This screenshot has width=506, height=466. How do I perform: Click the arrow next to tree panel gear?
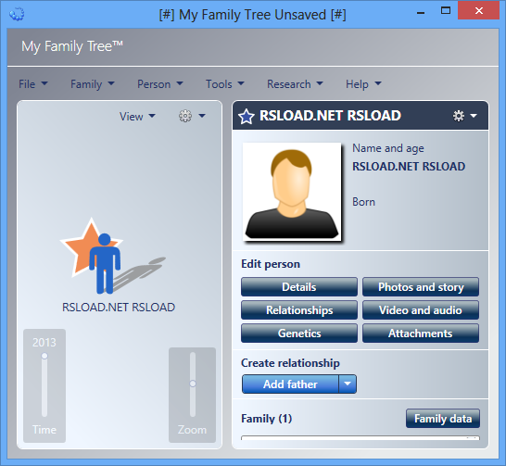coord(202,116)
